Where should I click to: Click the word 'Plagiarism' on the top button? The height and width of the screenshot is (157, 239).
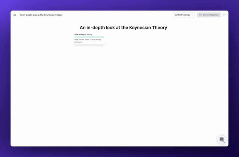click(214, 15)
